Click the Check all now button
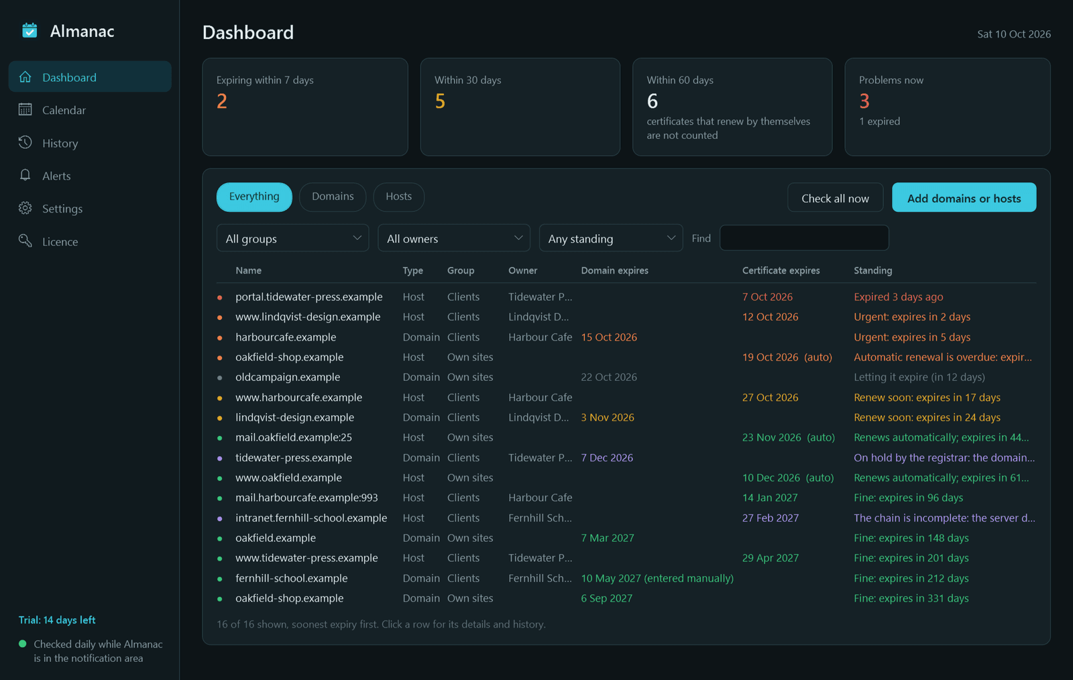Viewport: 1073px width, 680px height. point(835,198)
